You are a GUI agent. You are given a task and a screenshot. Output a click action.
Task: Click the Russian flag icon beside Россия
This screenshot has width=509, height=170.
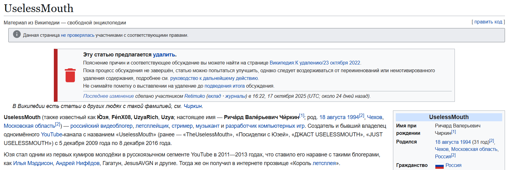click(x=439, y=166)
